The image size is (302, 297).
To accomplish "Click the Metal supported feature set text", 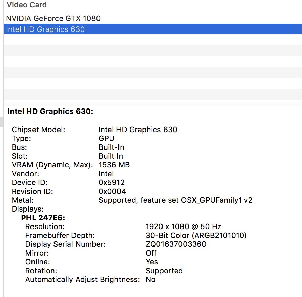I will pyautogui.click(x=175, y=200).
